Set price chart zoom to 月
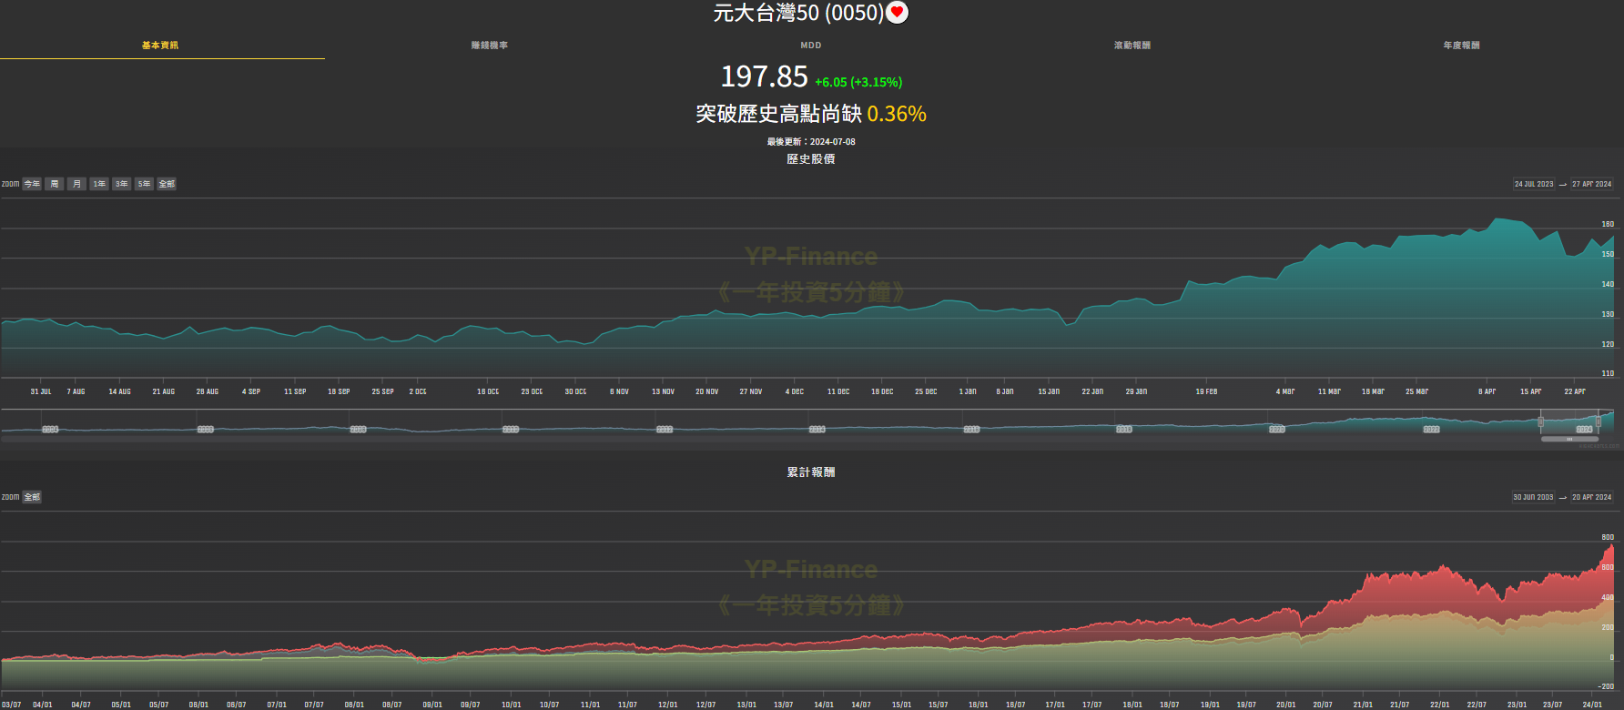 coord(76,184)
